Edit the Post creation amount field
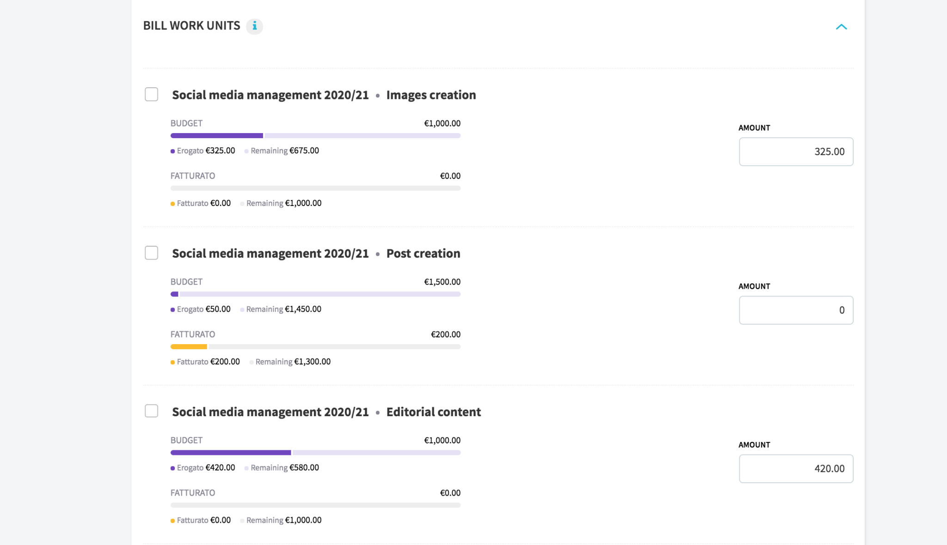This screenshot has width=947, height=545. click(x=796, y=310)
